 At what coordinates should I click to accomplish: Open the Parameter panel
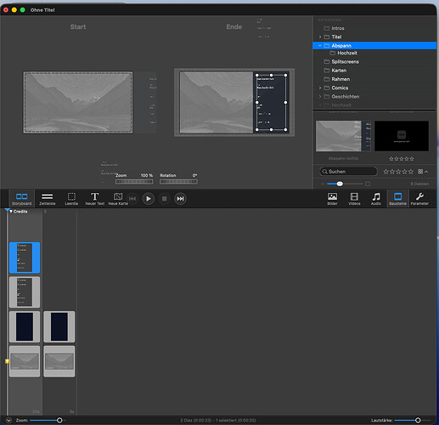click(x=419, y=199)
